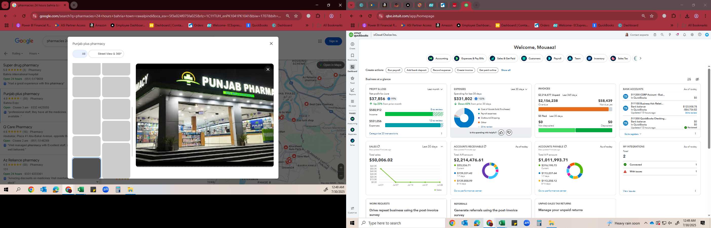711x228 pixels.
Task: Click the lightning bolt icon in QuickBooks header
Action: tap(670, 35)
